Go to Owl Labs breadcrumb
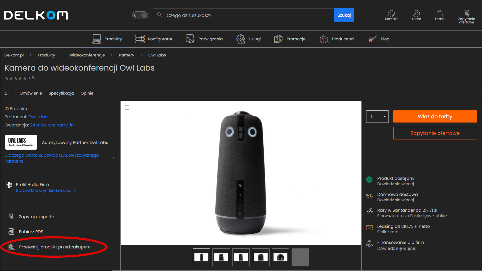 (x=157, y=55)
